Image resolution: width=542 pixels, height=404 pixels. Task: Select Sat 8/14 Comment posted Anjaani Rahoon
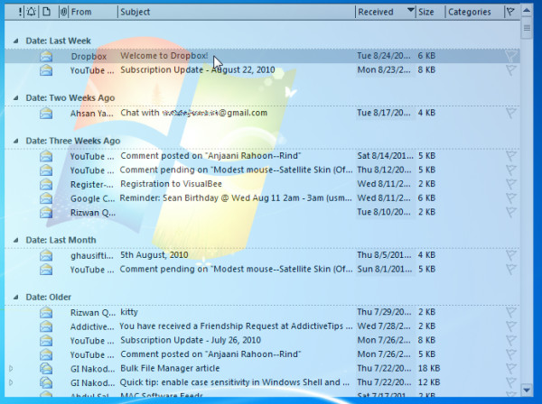210,156
